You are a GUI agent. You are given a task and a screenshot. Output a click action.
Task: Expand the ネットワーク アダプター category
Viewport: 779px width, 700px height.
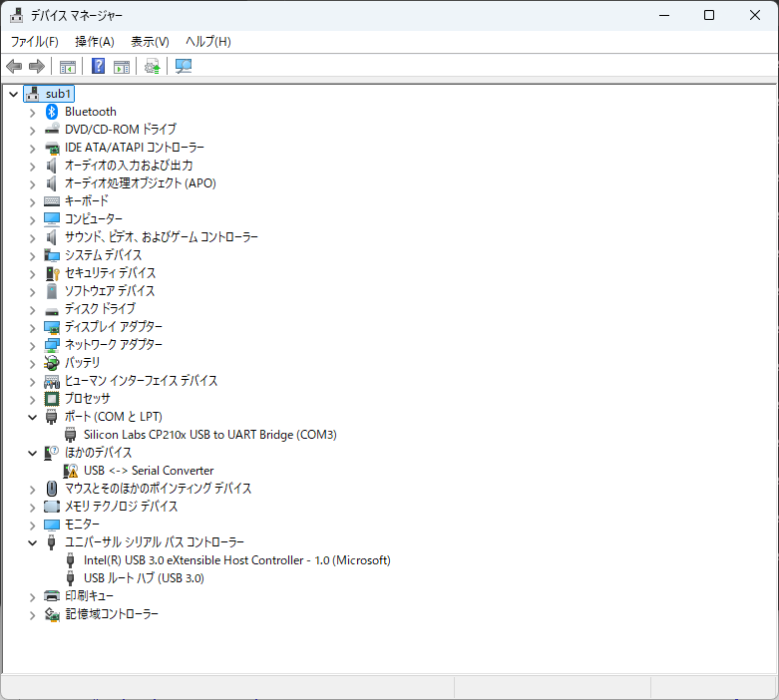(x=32, y=345)
